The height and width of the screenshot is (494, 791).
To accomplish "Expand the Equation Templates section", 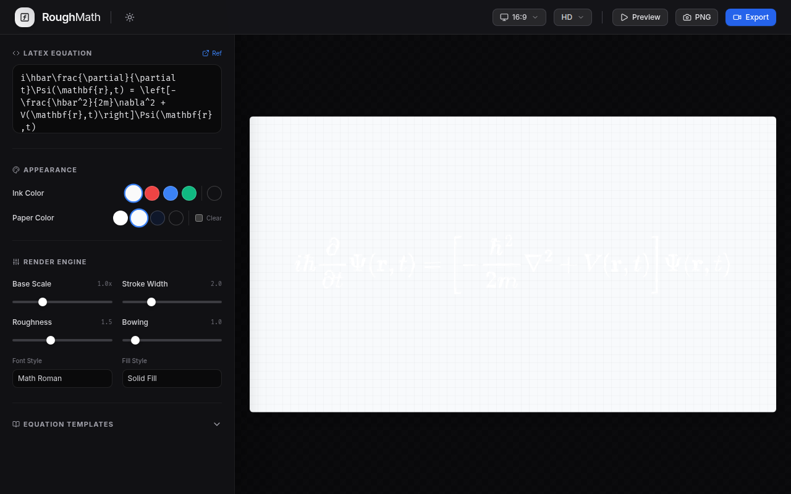I will (117, 424).
